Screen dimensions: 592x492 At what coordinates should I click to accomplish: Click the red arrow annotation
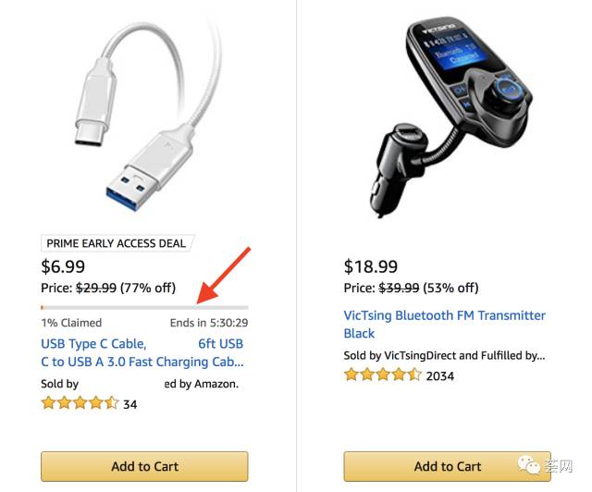click(x=224, y=275)
